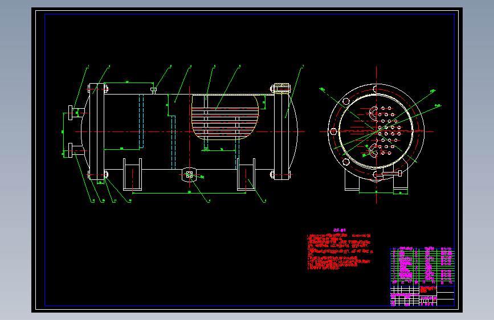Click the green-lined parts list table
This screenshot has height=320, width=494.
point(422,266)
